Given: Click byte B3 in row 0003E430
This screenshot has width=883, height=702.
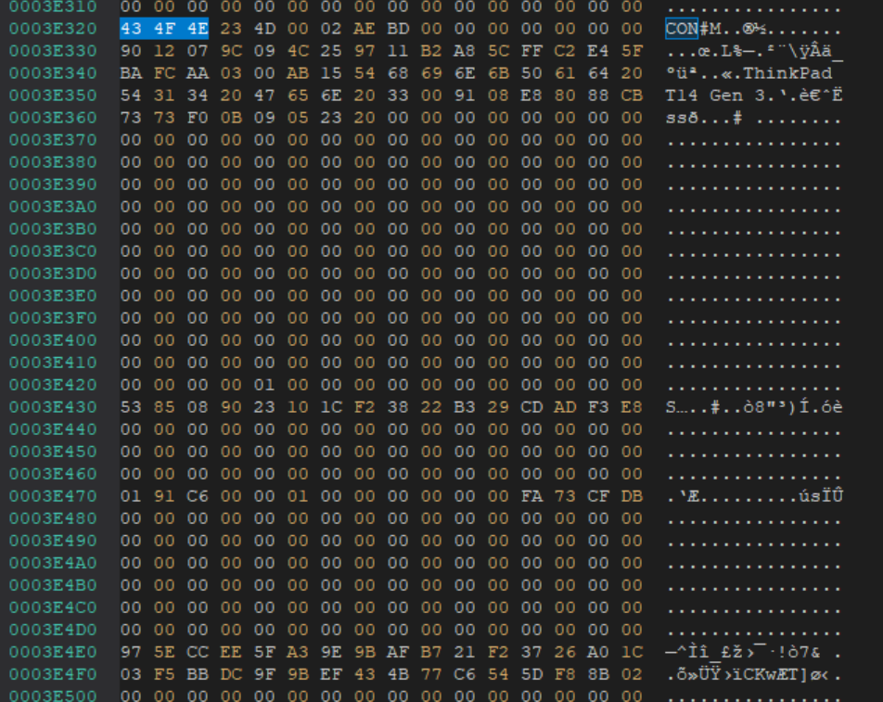Looking at the screenshot, I should [x=465, y=407].
